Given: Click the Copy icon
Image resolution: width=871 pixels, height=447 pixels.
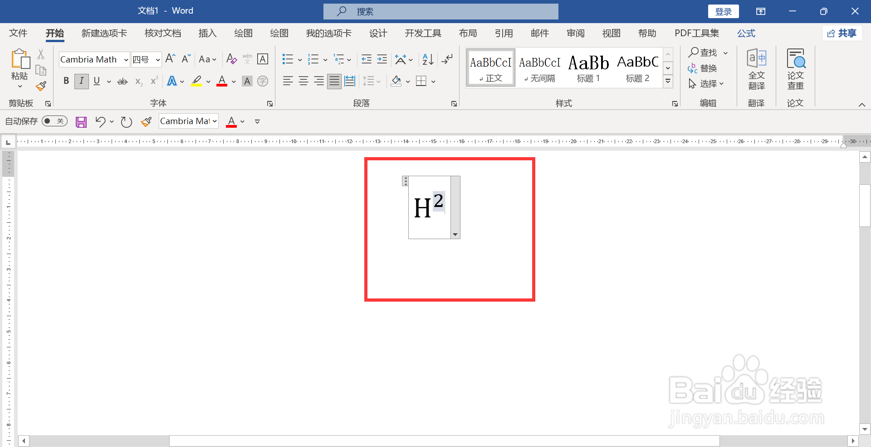Looking at the screenshot, I should [41, 70].
